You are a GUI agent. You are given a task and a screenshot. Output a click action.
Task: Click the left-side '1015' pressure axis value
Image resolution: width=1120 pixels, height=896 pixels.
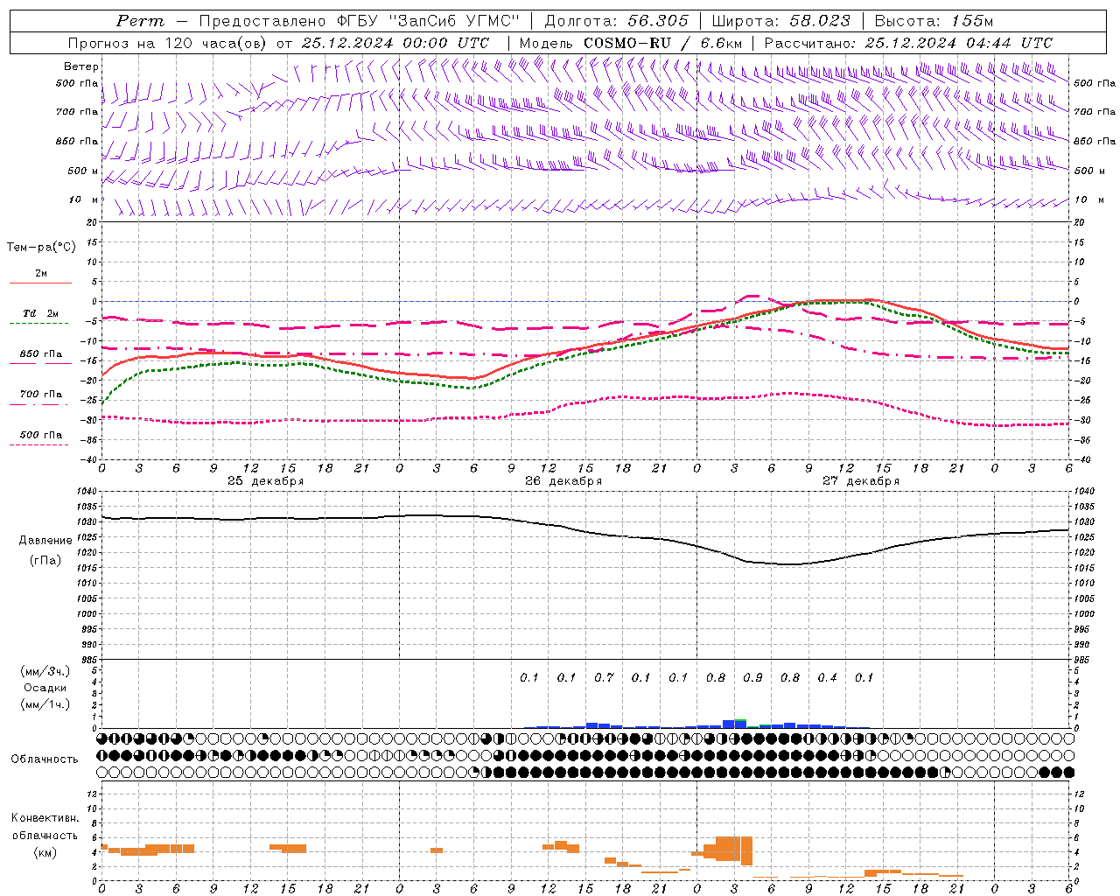88,568
